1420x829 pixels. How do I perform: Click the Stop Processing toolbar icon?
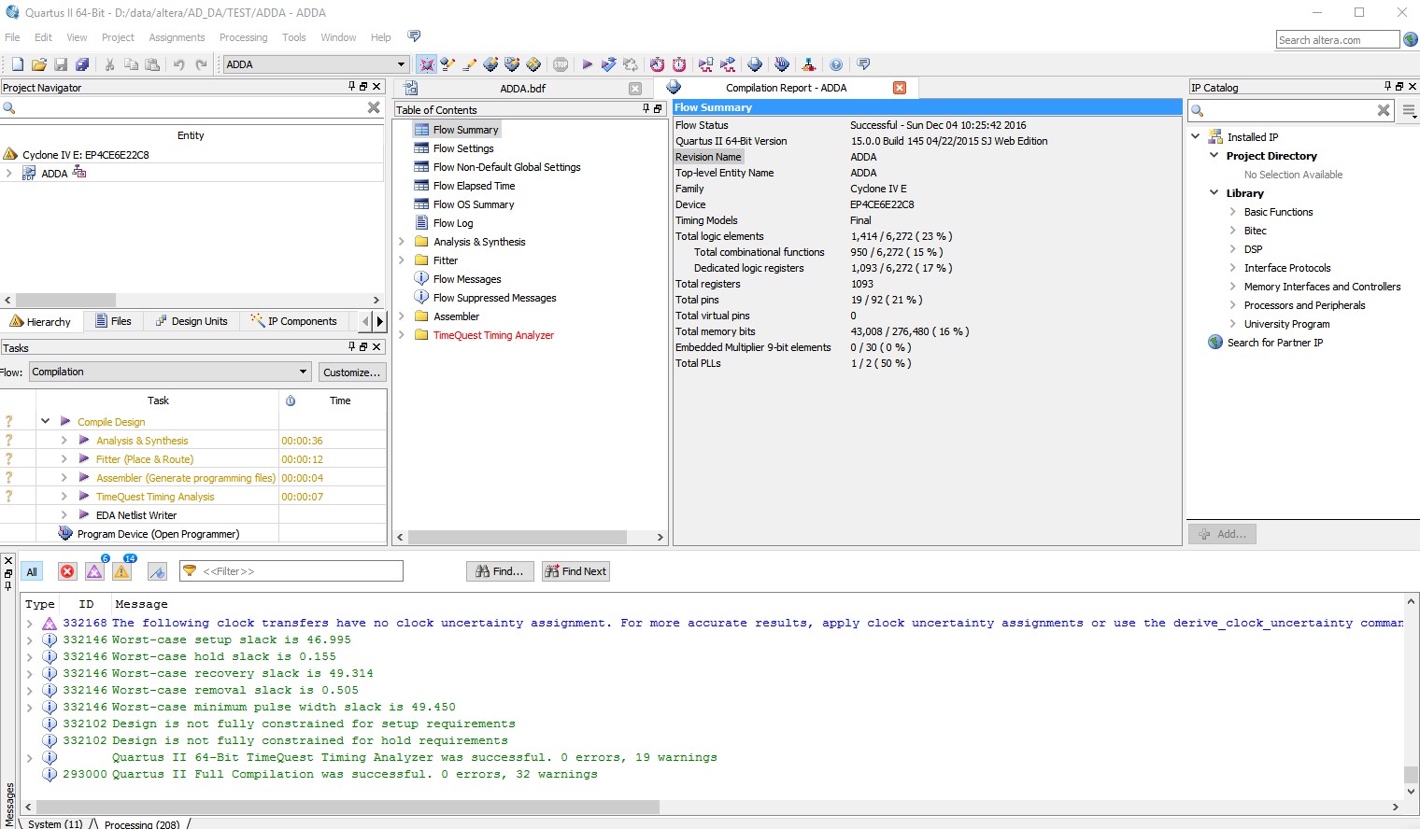point(561,64)
